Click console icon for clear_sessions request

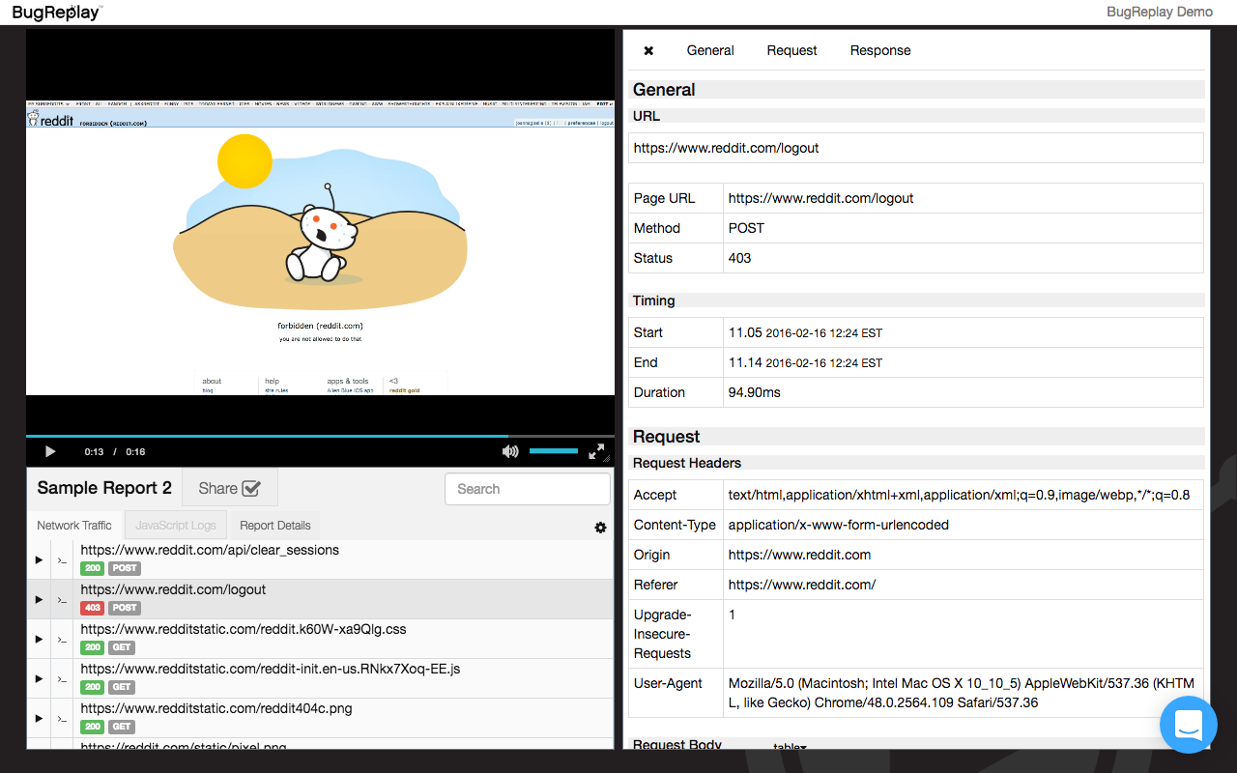(x=62, y=560)
